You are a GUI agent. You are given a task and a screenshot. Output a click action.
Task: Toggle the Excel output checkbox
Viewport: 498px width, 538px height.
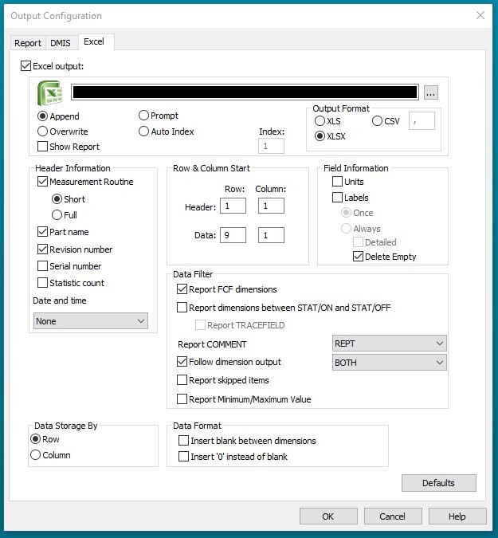26,66
